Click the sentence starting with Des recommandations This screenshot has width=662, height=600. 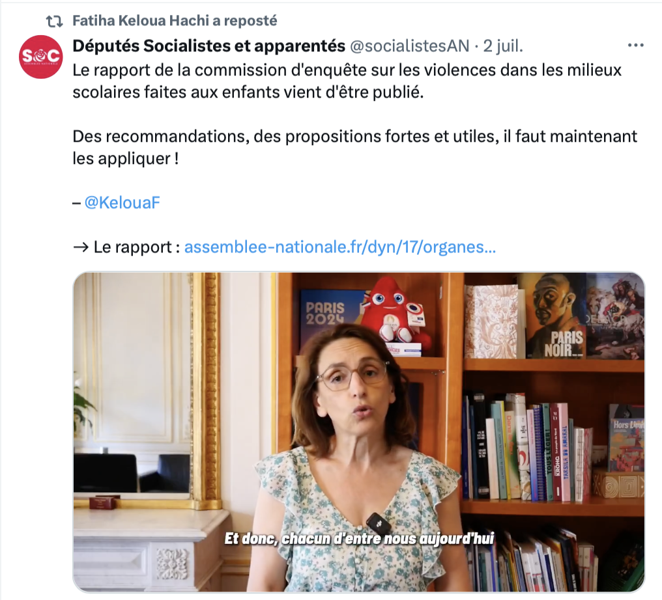[x=354, y=147]
